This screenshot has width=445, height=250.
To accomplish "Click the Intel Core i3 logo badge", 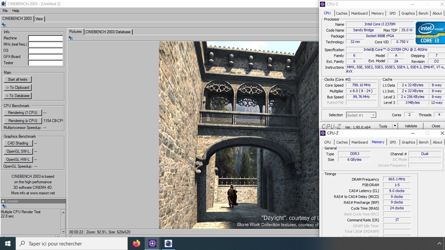I will pos(430,33).
